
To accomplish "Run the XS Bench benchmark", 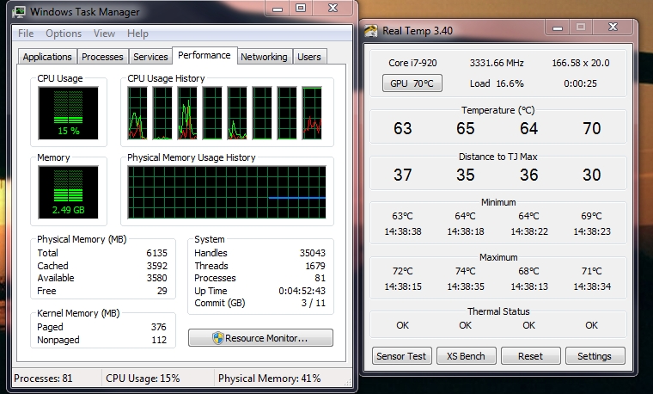I will [466, 356].
